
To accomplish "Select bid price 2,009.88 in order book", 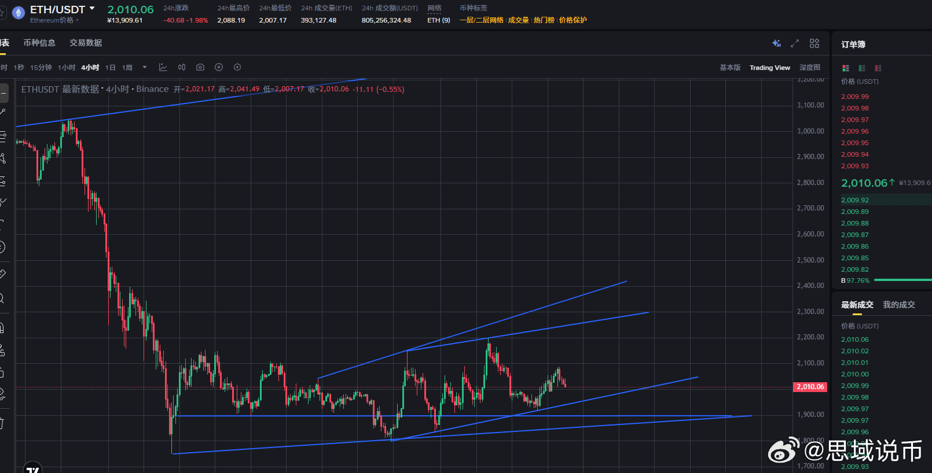I will pos(855,223).
